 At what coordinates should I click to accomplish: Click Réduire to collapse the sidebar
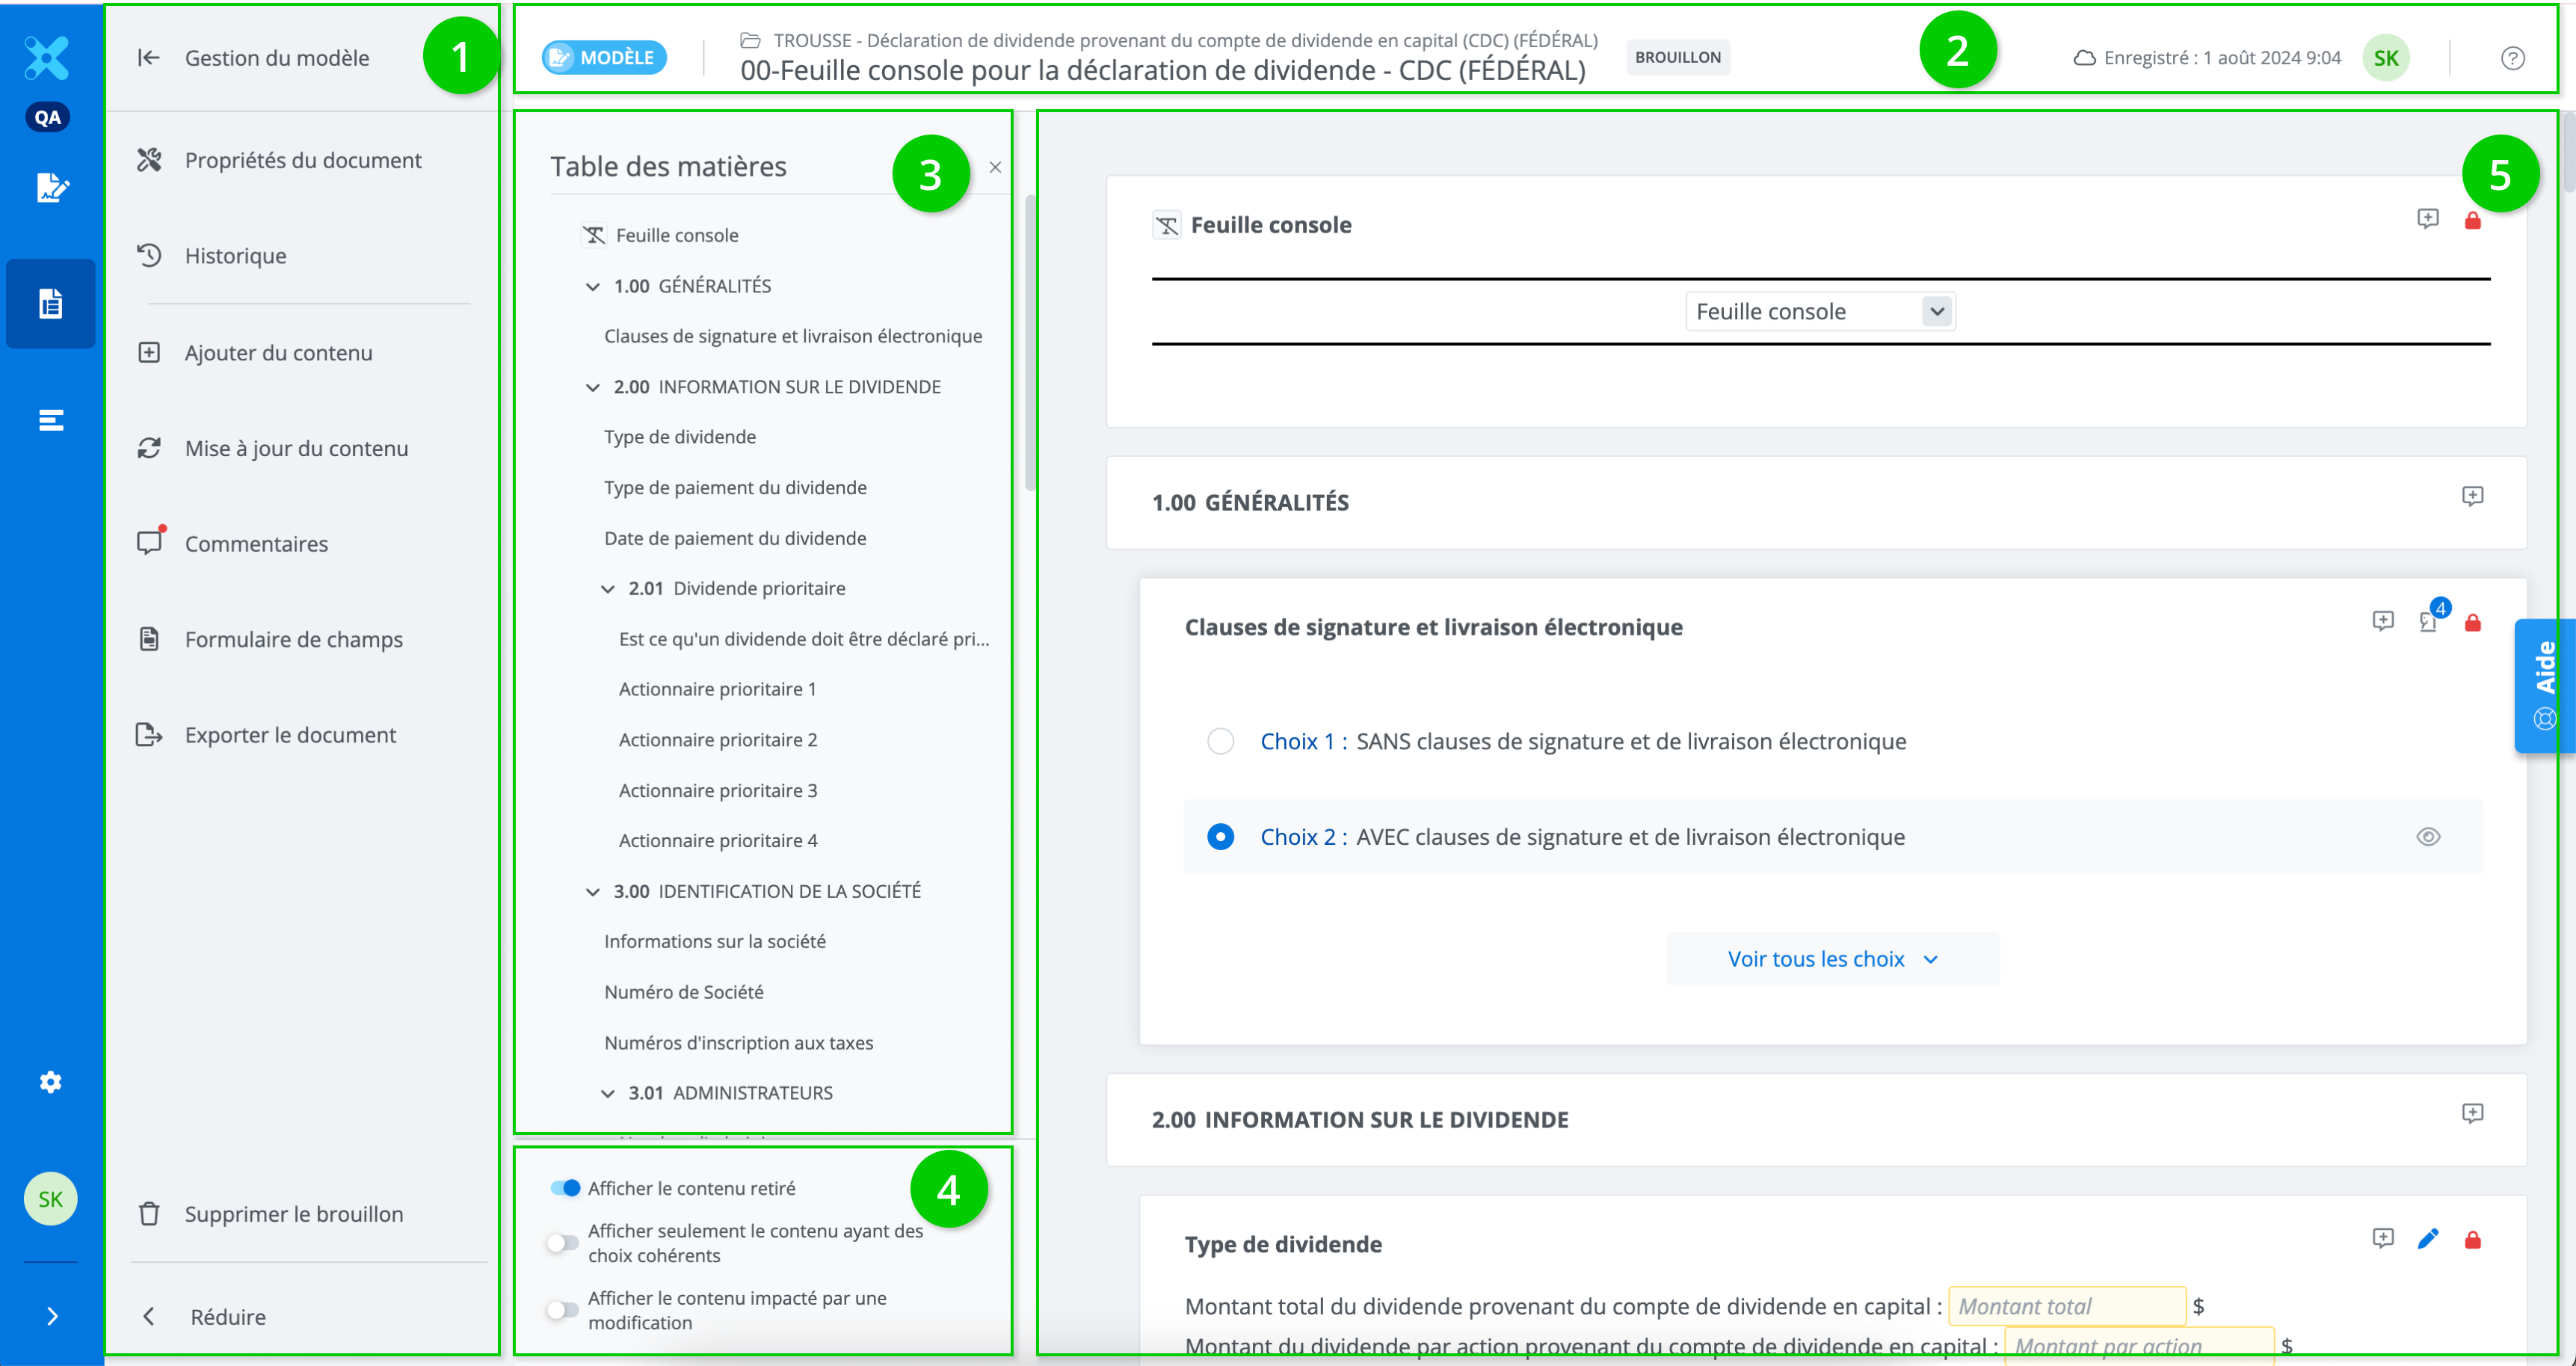point(227,1317)
